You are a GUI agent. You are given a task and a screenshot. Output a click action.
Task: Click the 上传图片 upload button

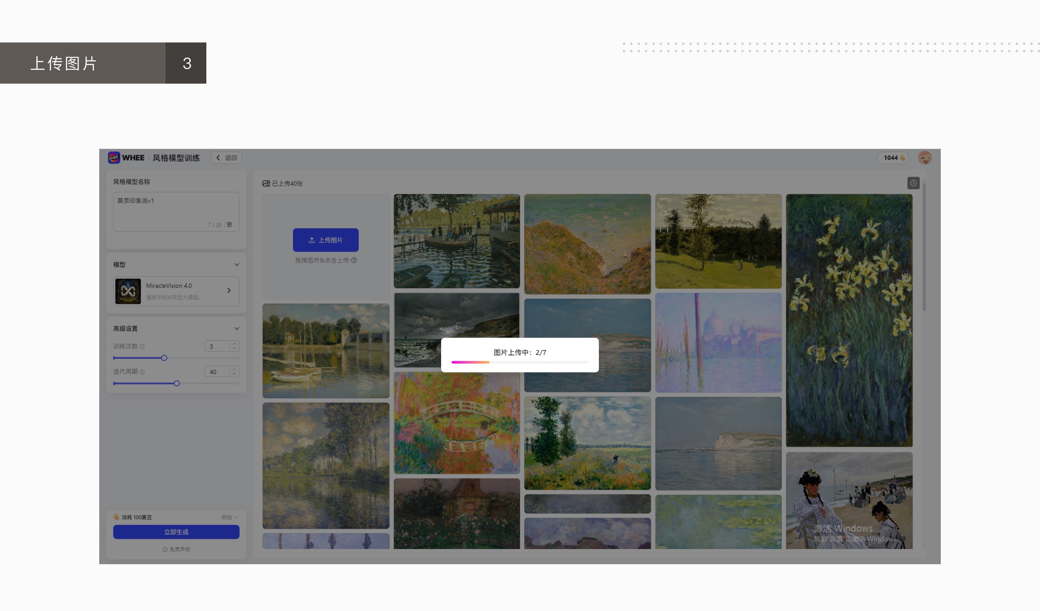325,240
